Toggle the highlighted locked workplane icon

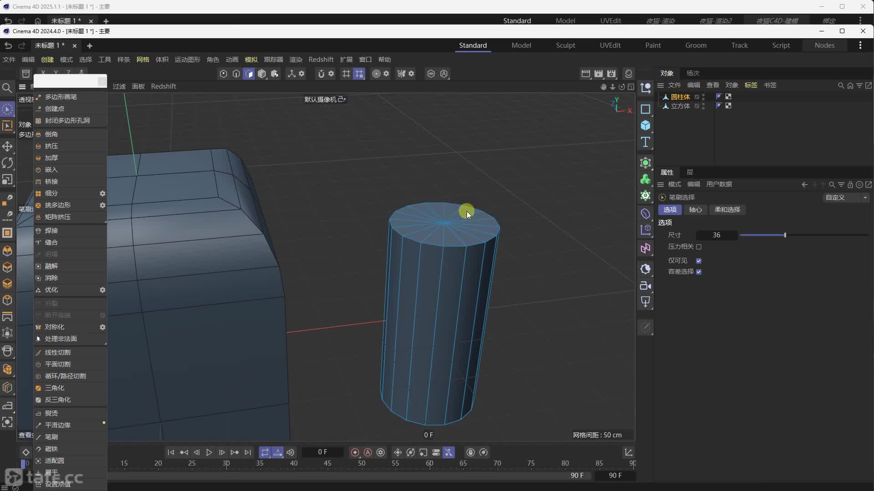tap(359, 74)
